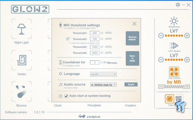Click the microphone icon beside MIC threshold settings
This screenshot has height=120, width=193.
(60, 25)
